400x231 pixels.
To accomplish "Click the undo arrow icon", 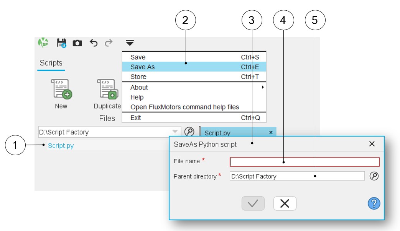I will click(94, 43).
